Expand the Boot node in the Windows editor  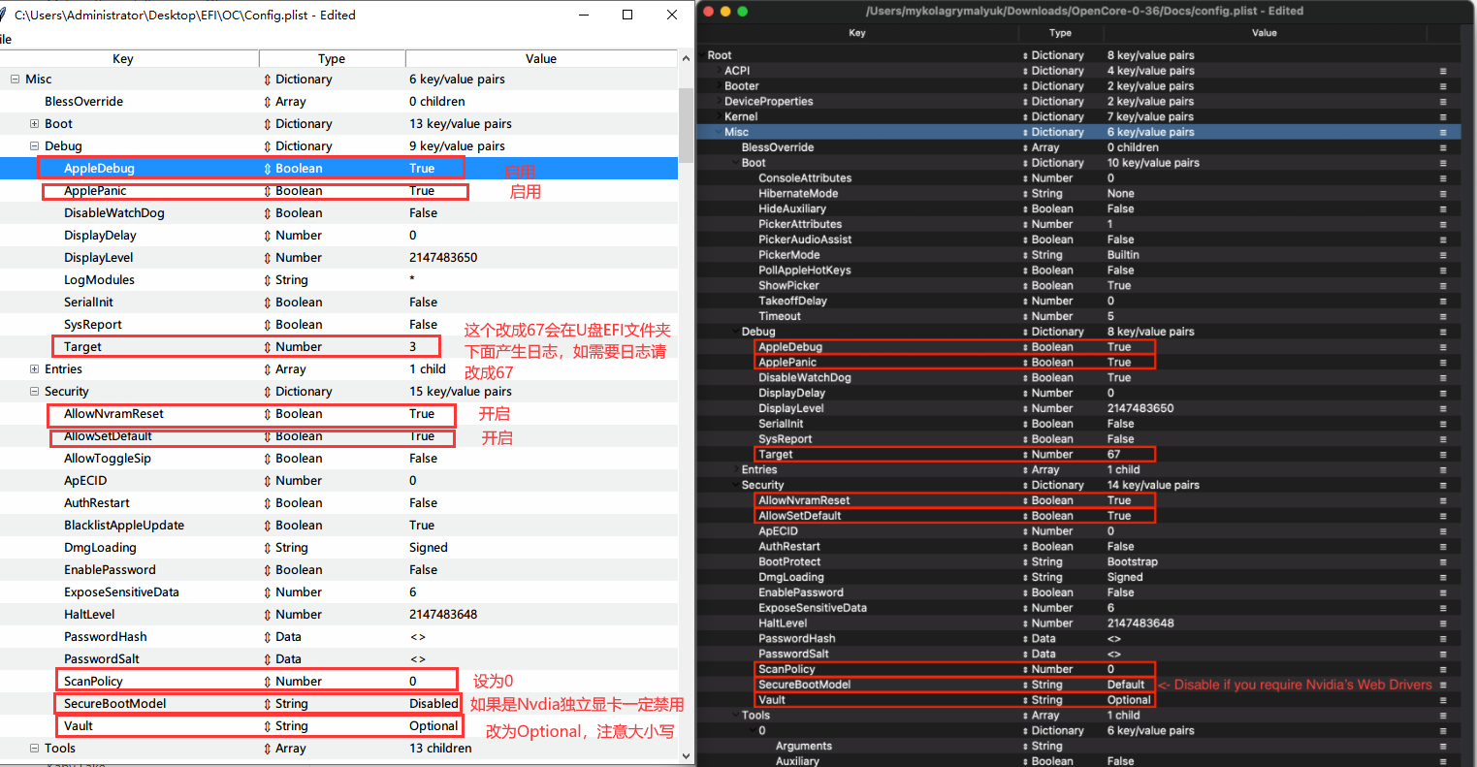(x=35, y=124)
